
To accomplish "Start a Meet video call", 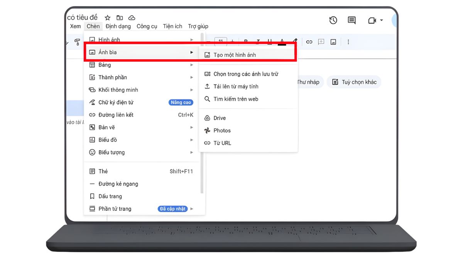I will [372, 20].
